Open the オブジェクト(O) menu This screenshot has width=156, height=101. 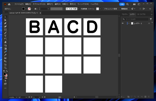39,4
